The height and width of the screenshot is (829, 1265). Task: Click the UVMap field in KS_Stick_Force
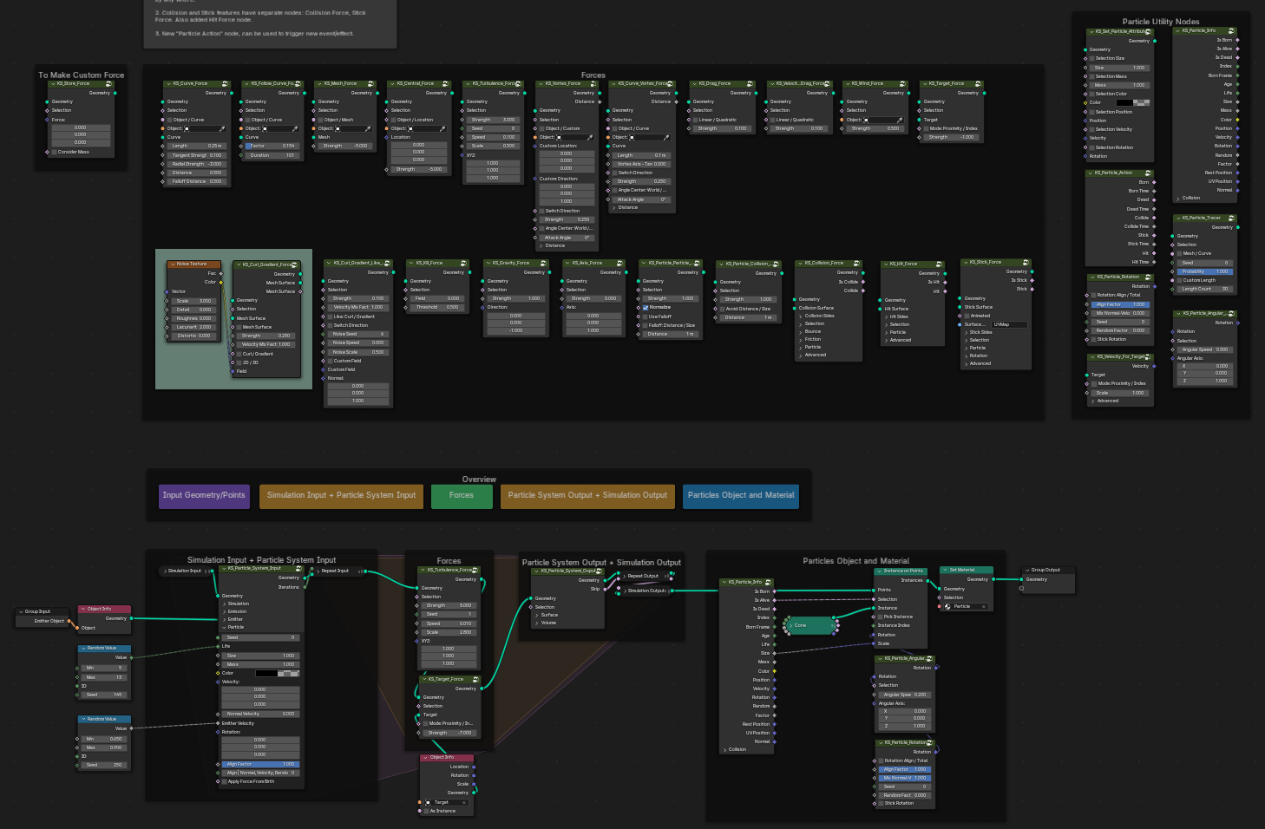coord(1009,324)
